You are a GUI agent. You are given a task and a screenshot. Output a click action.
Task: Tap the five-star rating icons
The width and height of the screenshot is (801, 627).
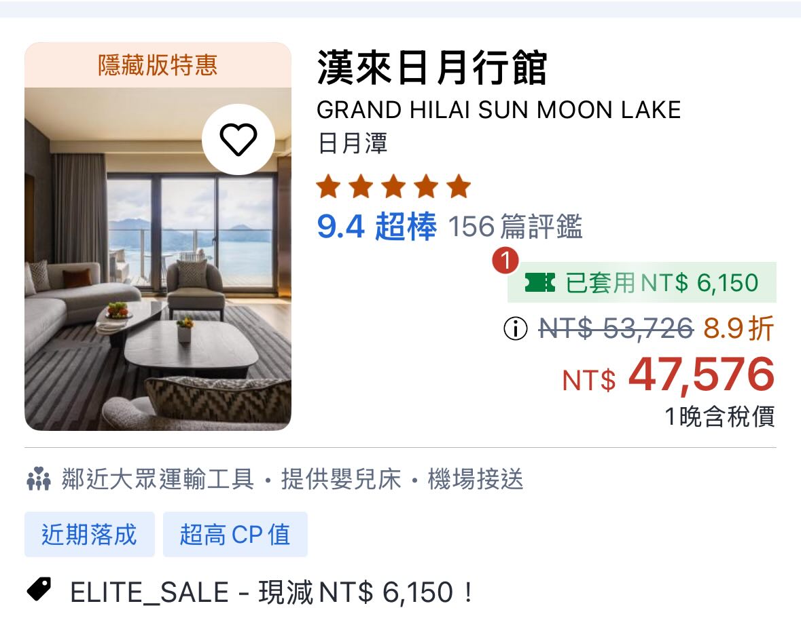pyautogui.click(x=393, y=187)
